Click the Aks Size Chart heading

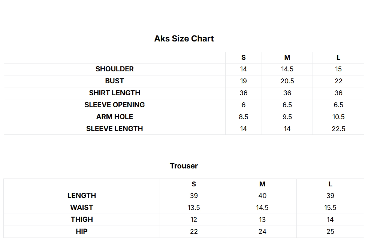click(184, 39)
